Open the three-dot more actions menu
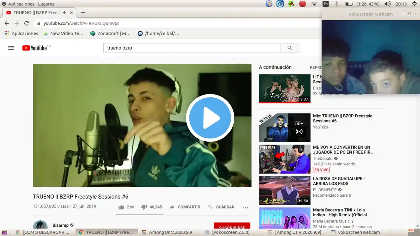The width and height of the screenshot is (420, 236). [x=245, y=207]
